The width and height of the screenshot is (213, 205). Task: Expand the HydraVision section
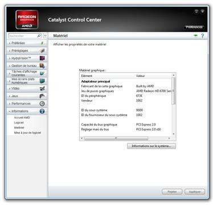[27, 58]
